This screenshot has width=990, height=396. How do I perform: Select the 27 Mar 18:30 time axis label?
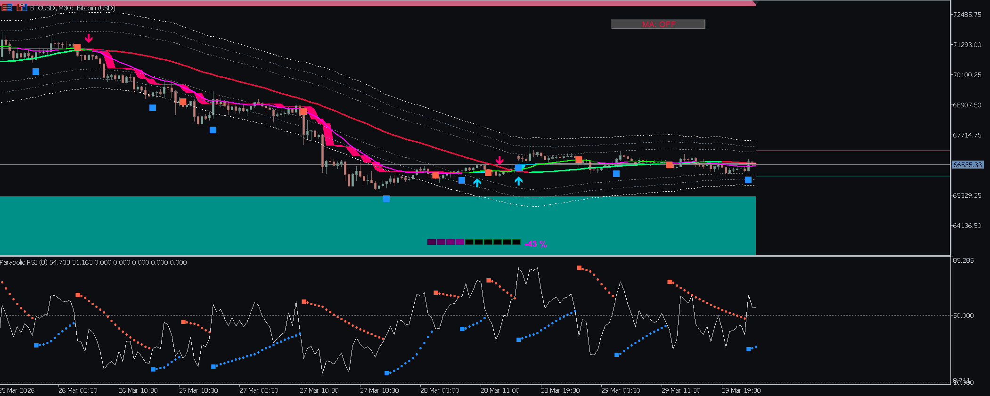[x=379, y=390]
